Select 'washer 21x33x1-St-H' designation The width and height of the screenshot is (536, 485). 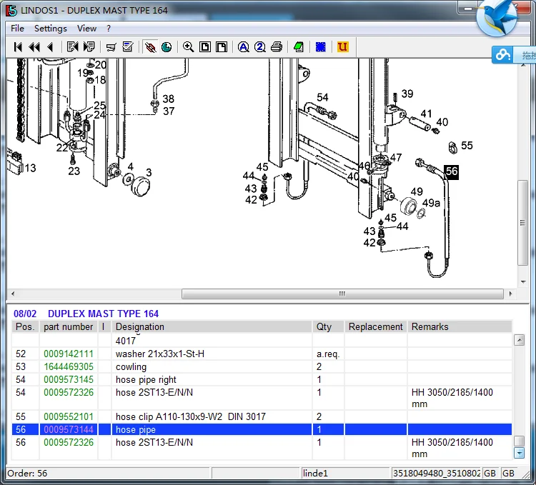click(x=160, y=354)
